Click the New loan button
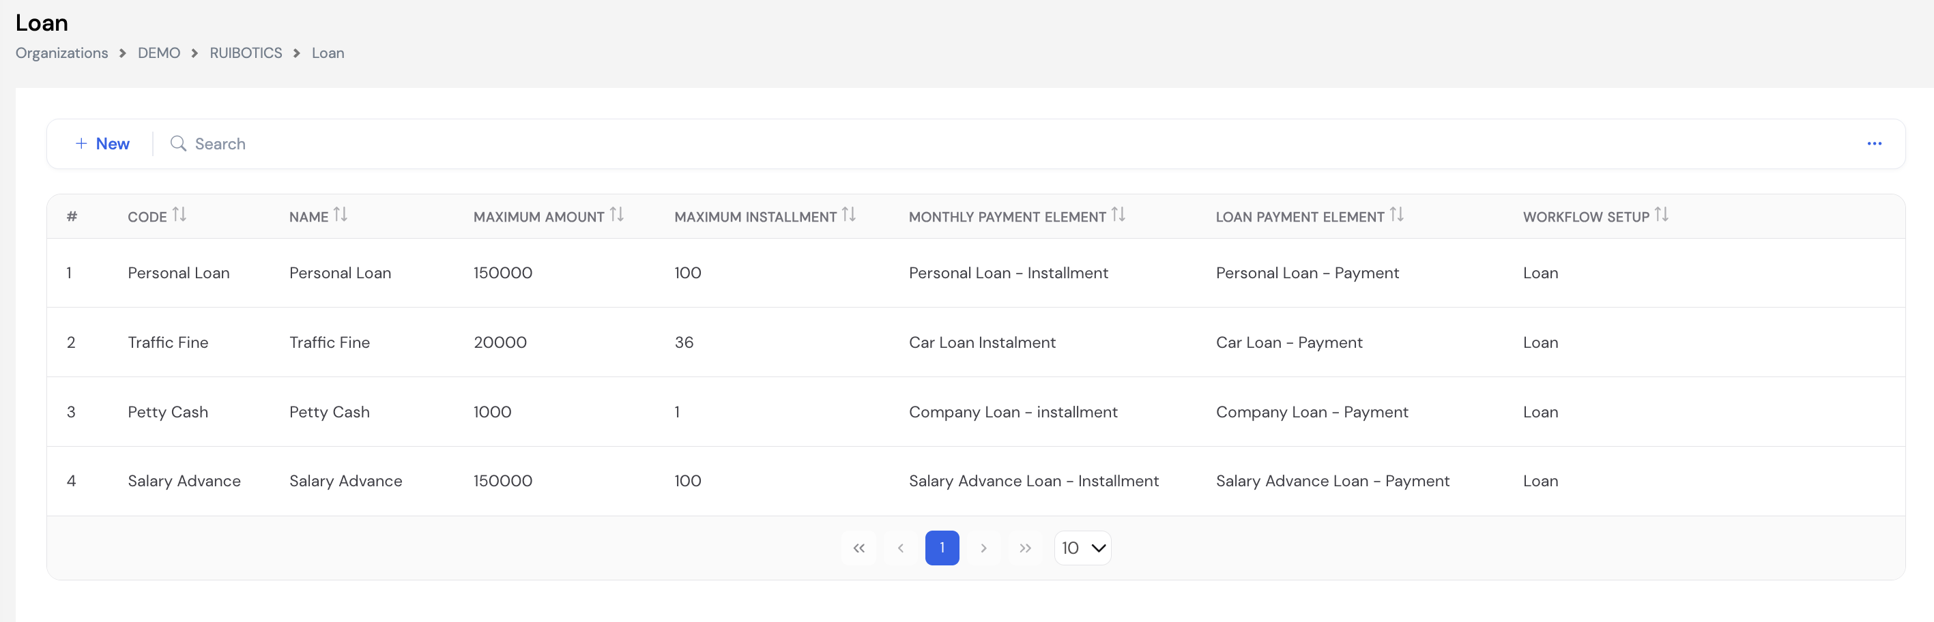 coord(103,143)
